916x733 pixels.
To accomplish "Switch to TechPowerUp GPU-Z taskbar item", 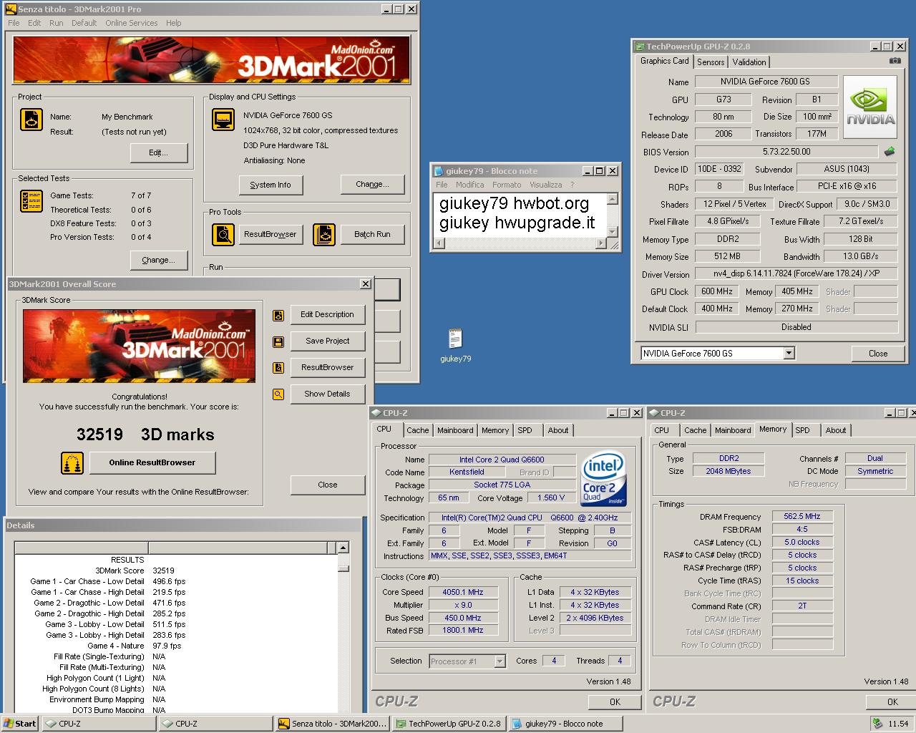I will click(449, 724).
